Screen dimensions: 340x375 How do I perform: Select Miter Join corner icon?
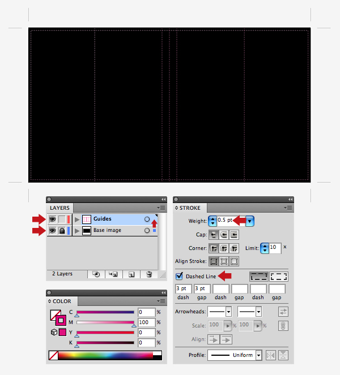[214, 248]
